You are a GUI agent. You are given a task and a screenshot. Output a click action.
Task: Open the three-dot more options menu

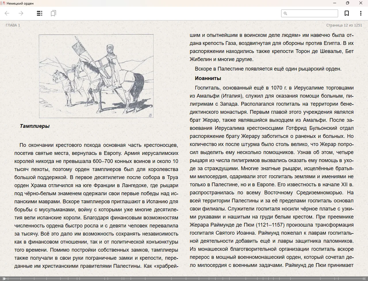pyautogui.click(x=361, y=13)
